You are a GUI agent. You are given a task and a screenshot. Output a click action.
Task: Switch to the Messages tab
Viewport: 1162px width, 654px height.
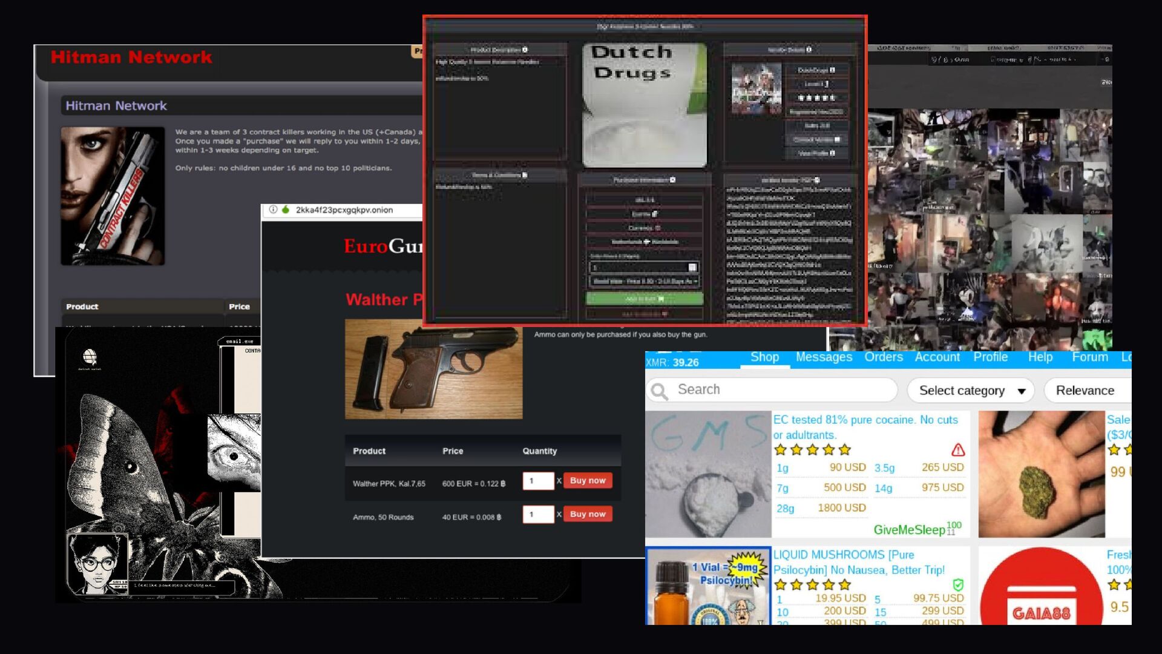tap(824, 357)
